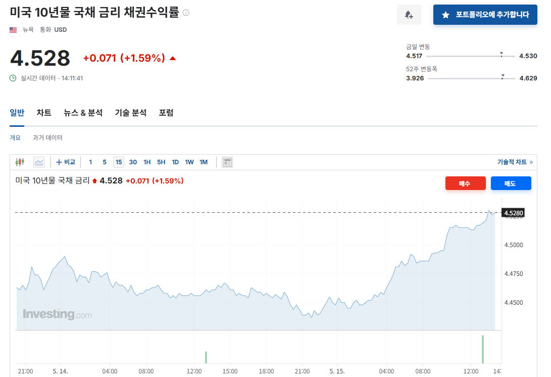551x377 pixels.
Task: Open the 차트 tab
Action: pyautogui.click(x=44, y=113)
